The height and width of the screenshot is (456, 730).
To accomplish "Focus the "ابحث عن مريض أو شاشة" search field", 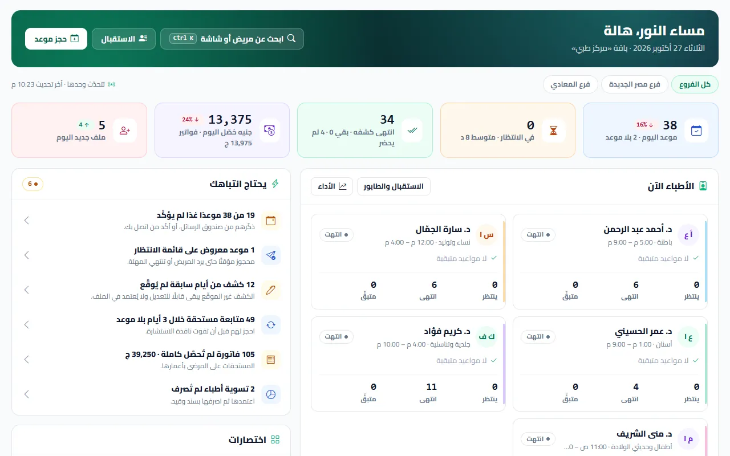I will coord(232,39).
